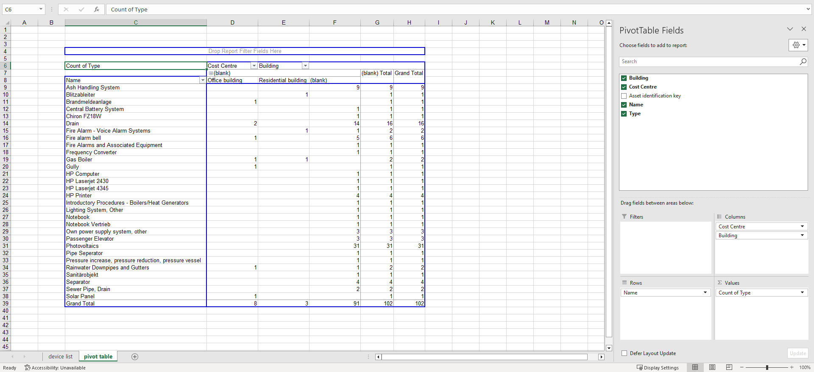The width and height of the screenshot is (814, 372).
Task: Uncheck the Building field checkbox
Action: (624, 78)
